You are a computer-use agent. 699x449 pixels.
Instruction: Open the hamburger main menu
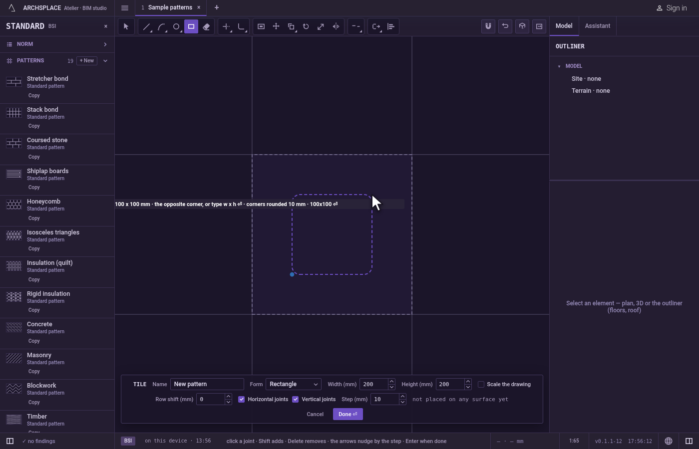[125, 7]
